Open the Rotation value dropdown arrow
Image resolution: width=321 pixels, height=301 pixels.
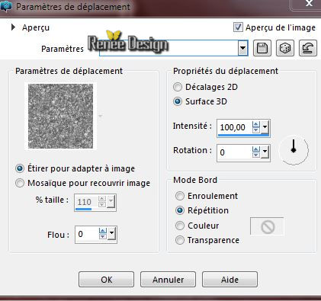click(x=265, y=152)
